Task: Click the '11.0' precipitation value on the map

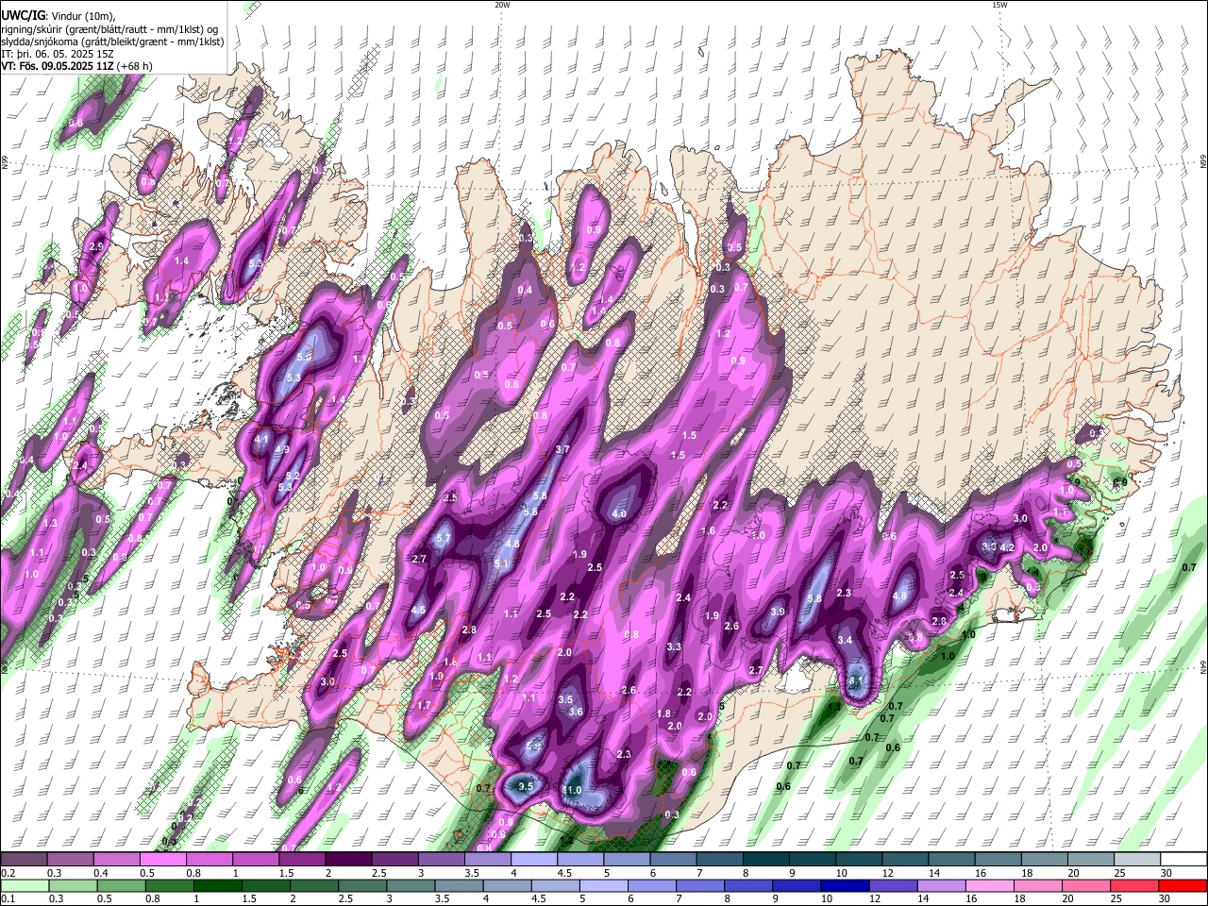Action: tap(572, 790)
